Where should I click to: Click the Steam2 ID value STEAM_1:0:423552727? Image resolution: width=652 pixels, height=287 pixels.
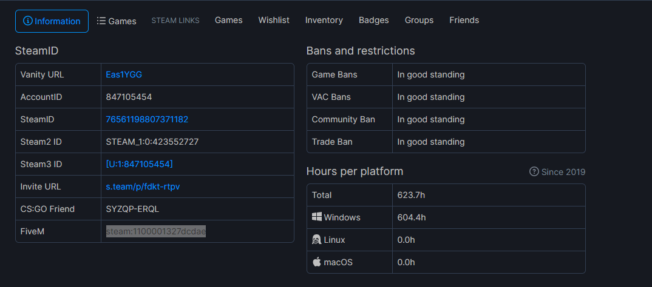point(152,142)
